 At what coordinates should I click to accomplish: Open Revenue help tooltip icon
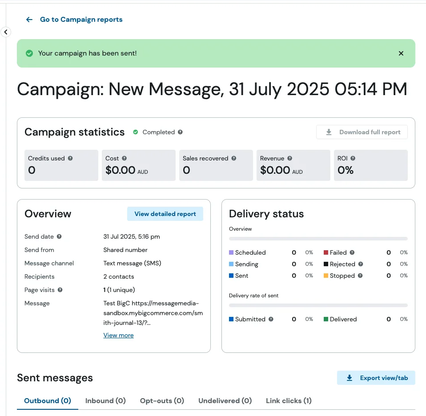[x=290, y=158]
